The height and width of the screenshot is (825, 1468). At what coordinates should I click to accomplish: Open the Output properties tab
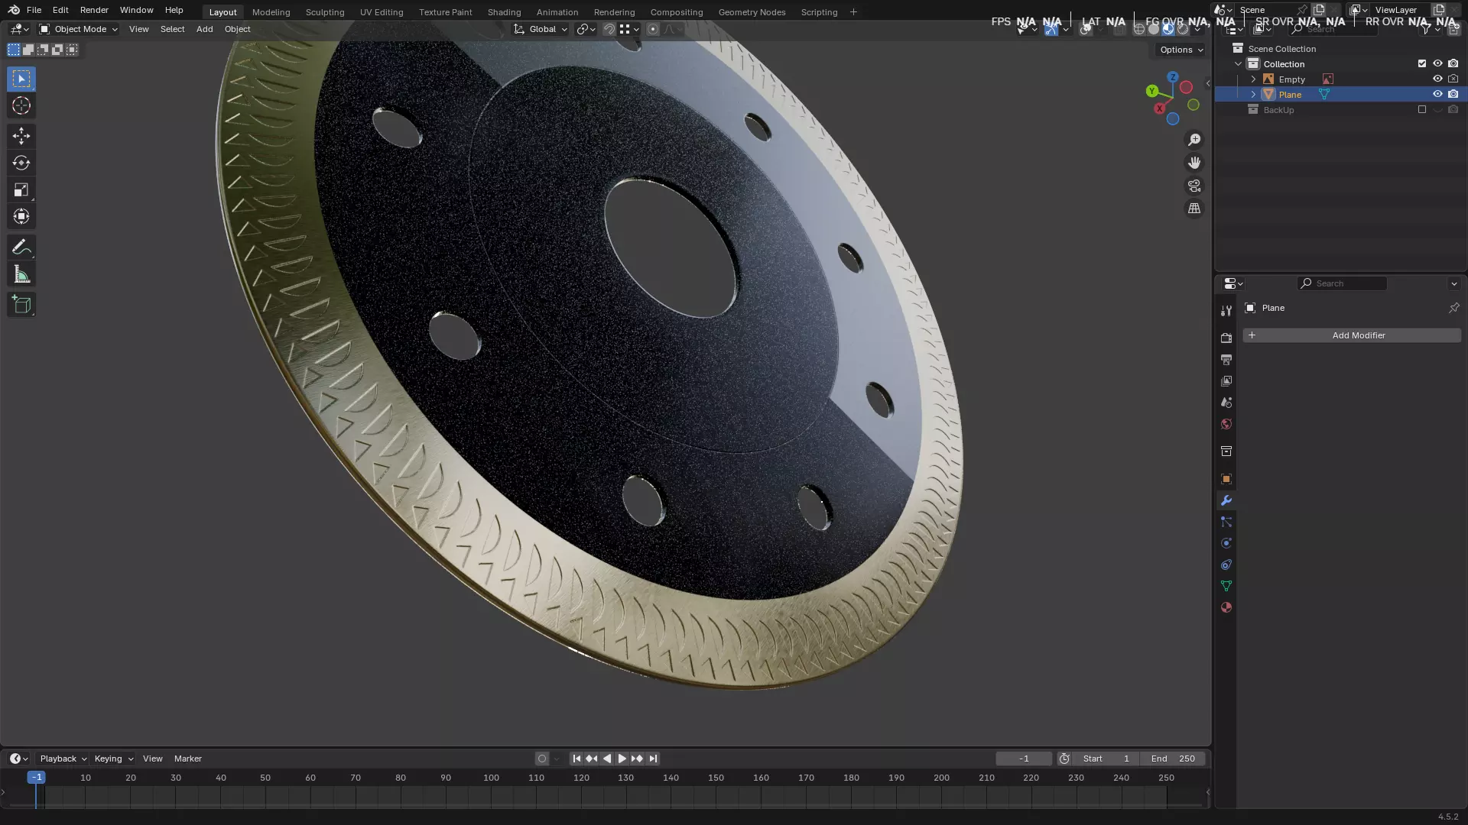tap(1226, 360)
